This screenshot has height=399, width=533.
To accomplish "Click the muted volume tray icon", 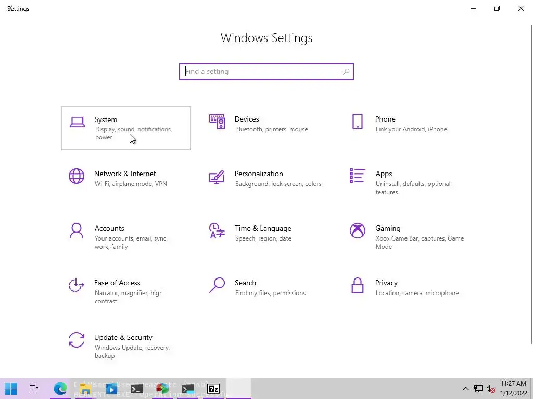I will point(490,389).
